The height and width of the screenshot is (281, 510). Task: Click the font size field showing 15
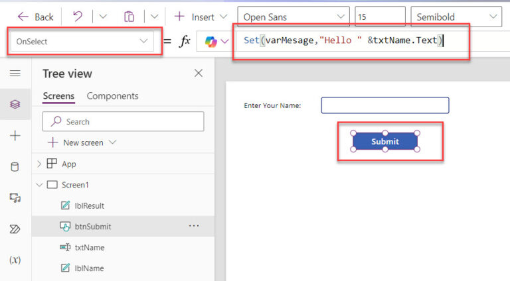(380, 17)
